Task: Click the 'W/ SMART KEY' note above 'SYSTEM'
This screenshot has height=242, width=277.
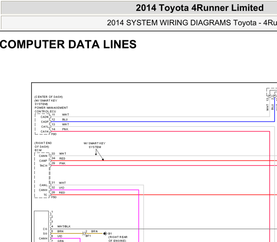Action: [x=94, y=143]
